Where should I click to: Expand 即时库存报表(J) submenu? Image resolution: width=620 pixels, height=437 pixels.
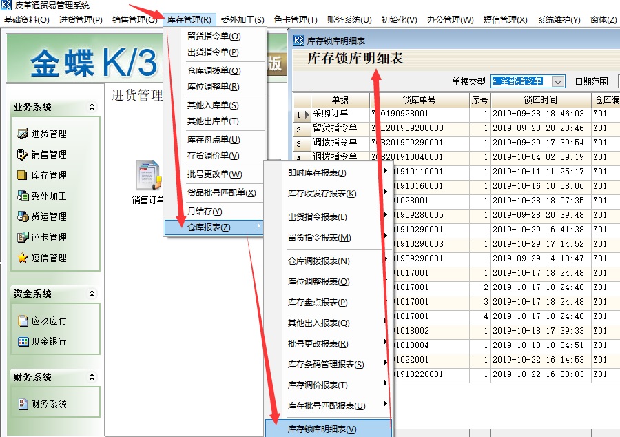coord(318,172)
